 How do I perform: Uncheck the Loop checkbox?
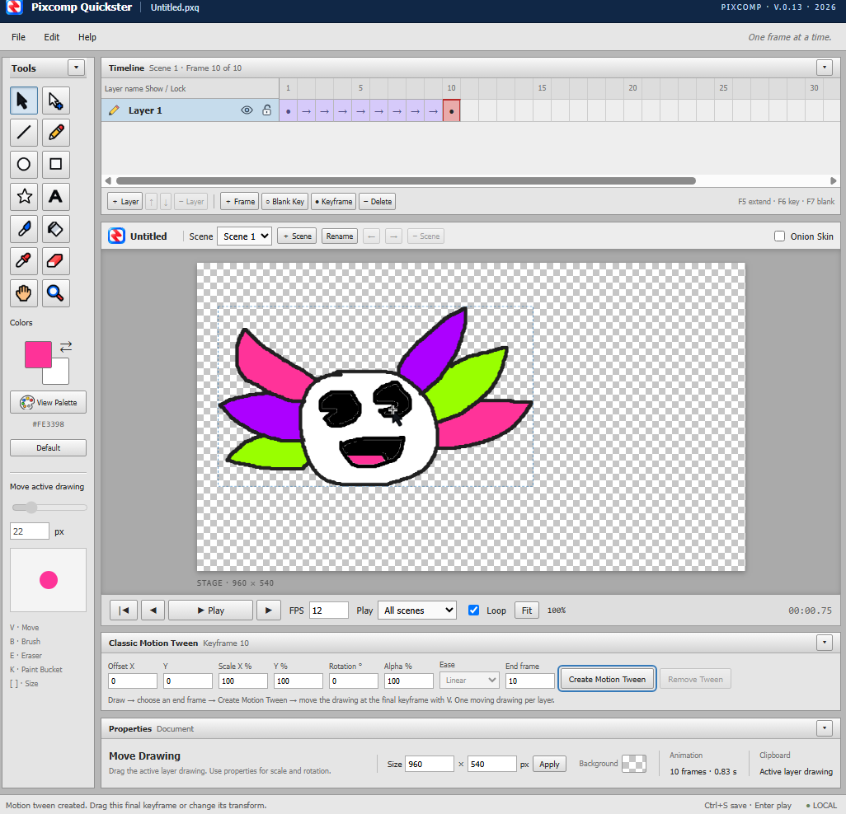(474, 610)
